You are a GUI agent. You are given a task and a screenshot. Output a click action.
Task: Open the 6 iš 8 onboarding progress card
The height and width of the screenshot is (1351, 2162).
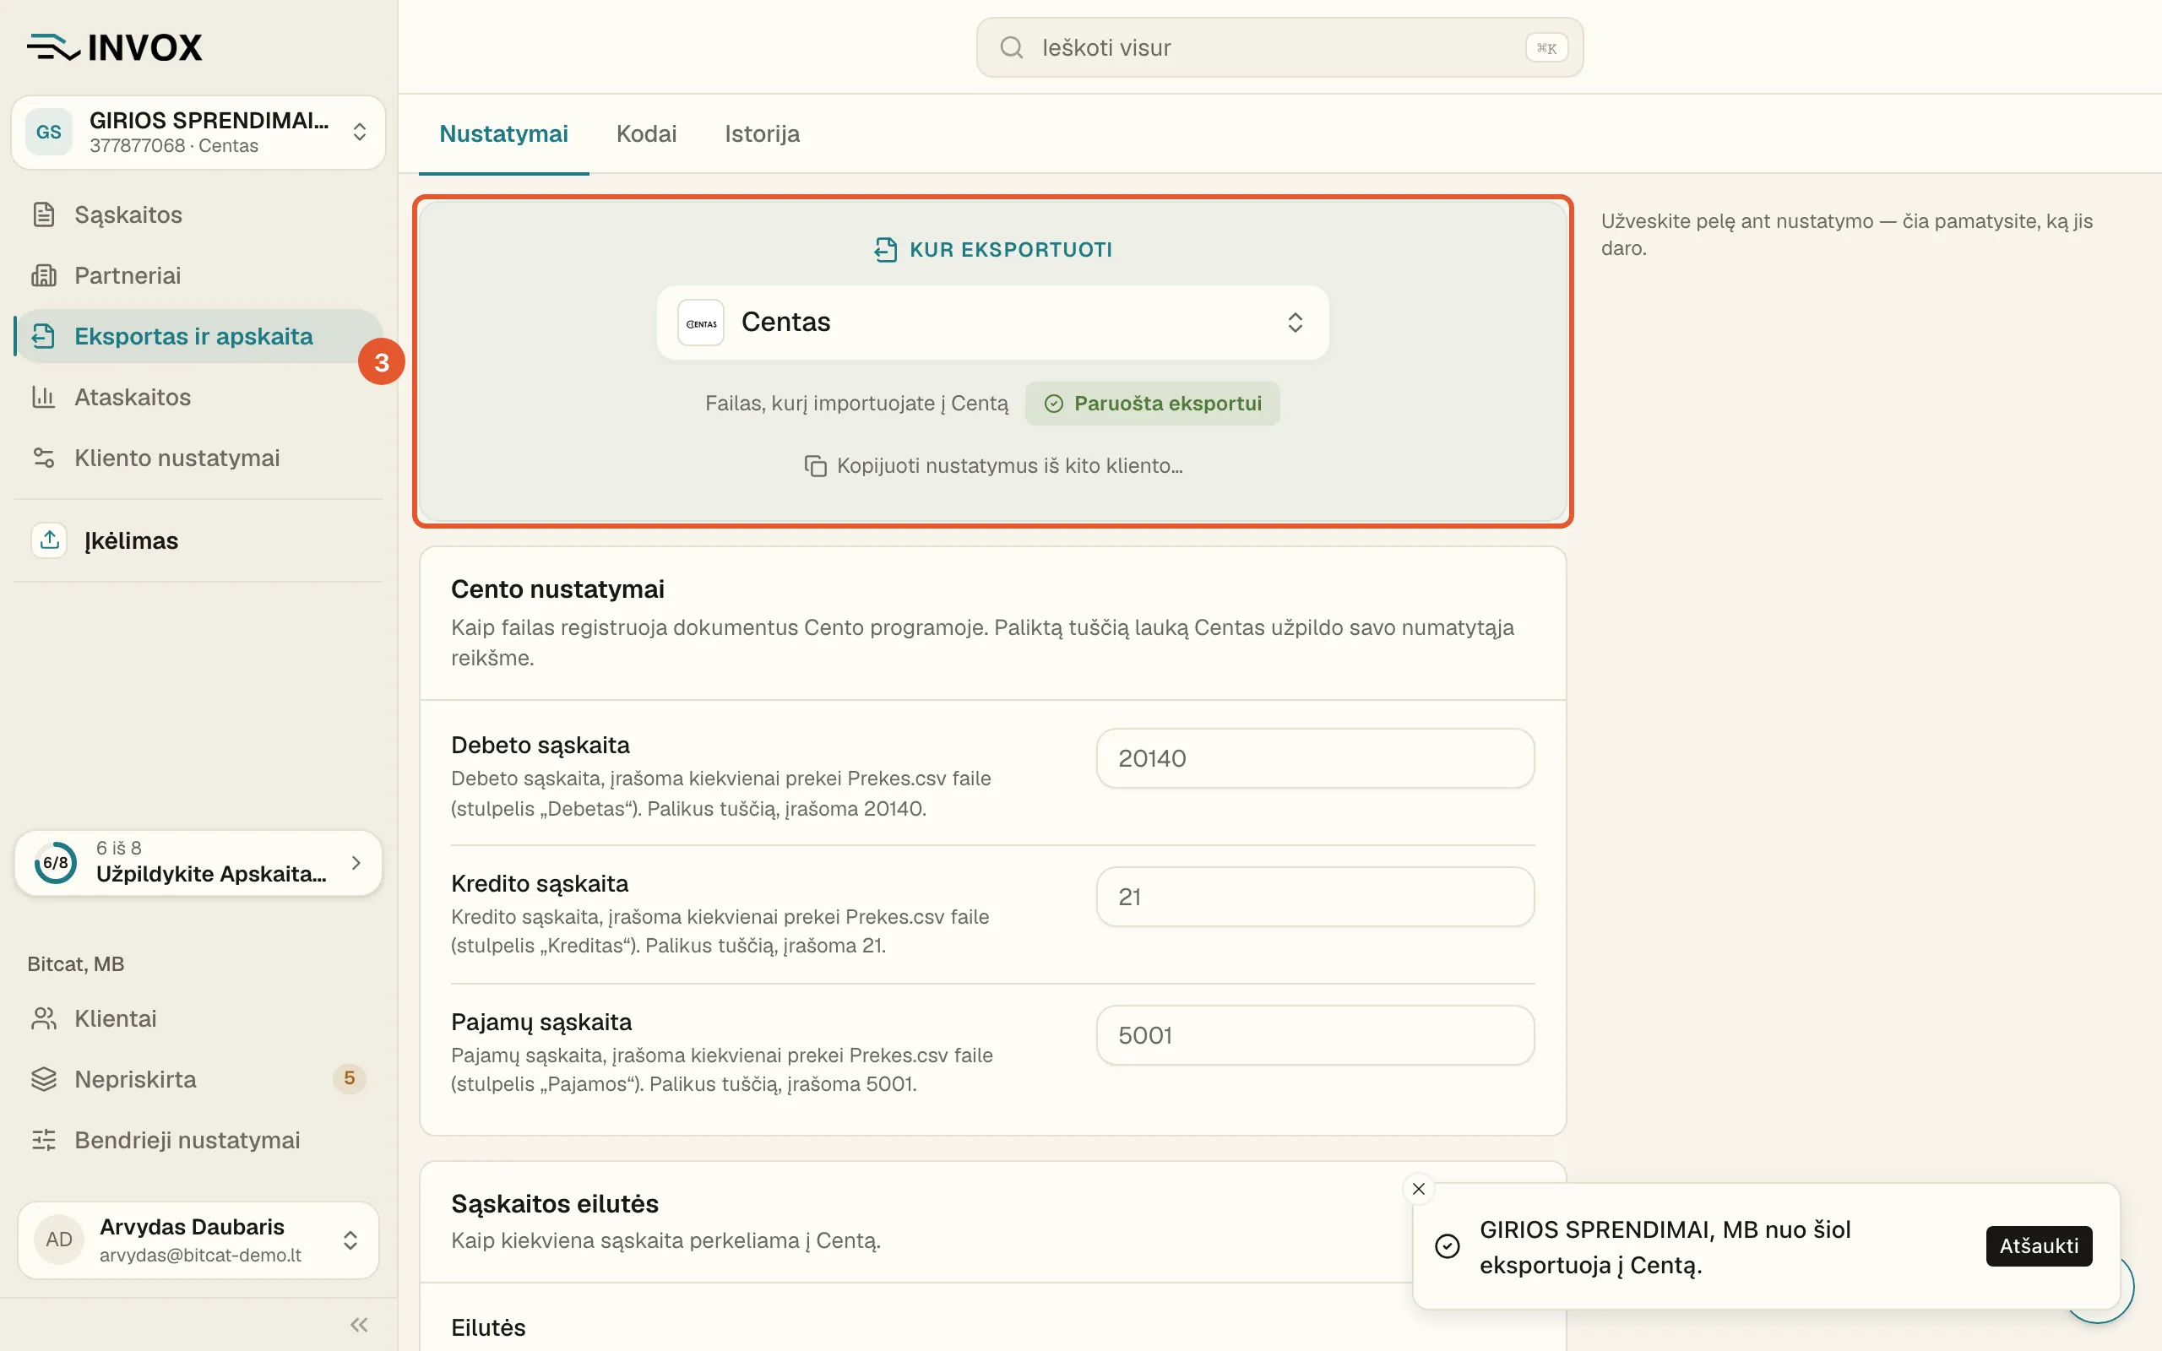tap(198, 862)
